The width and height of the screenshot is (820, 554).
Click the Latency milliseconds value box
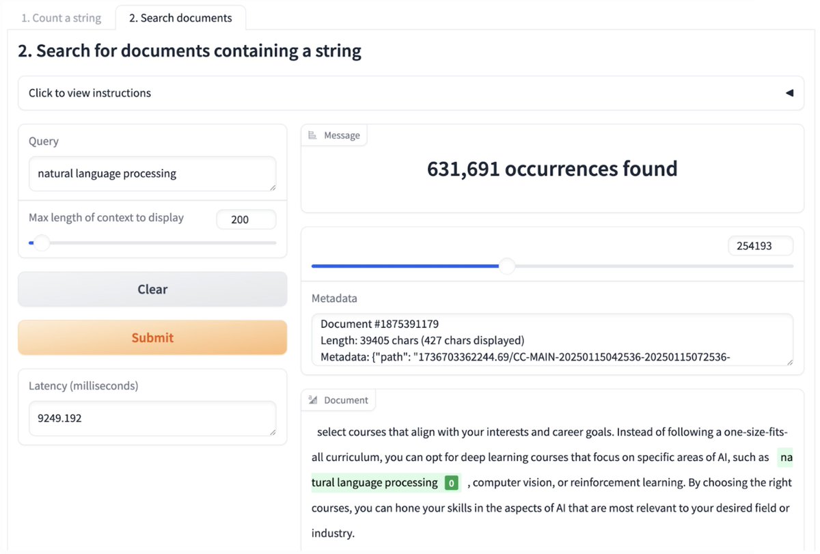click(x=152, y=418)
